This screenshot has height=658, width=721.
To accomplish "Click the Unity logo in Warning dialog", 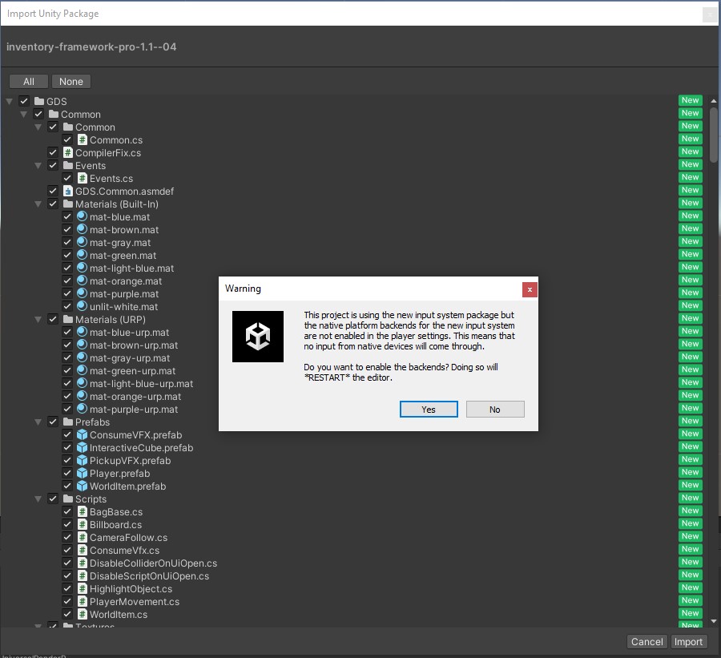I will [258, 337].
